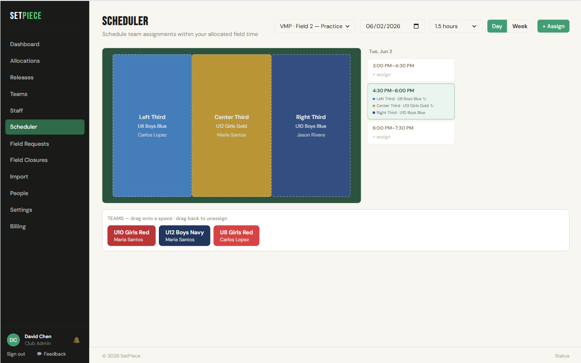This screenshot has width=581, height=363.
Task: Select the Left Third field zone
Action: point(152,125)
